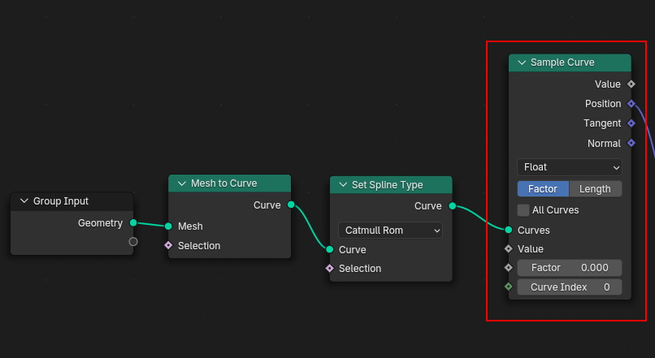The height and width of the screenshot is (358, 655).
Task: Click Set Spline Type Selection socket
Action: click(330, 268)
